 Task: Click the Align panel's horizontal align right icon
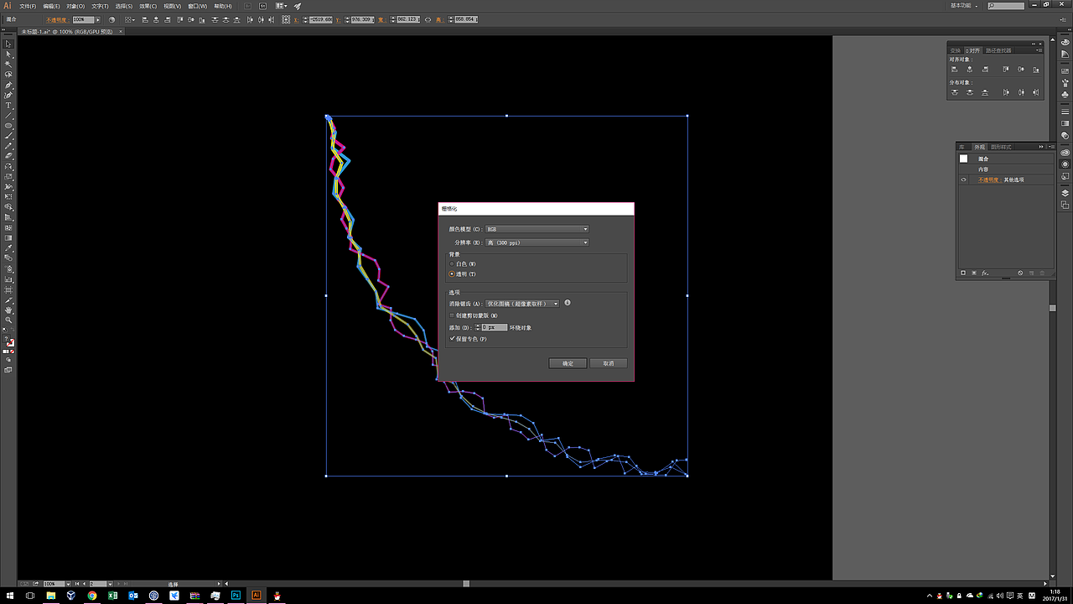tap(985, 70)
